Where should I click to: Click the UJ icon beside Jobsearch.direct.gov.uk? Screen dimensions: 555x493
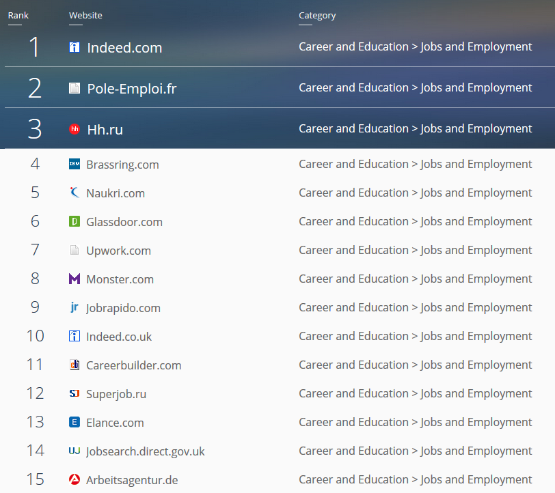(75, 451)
